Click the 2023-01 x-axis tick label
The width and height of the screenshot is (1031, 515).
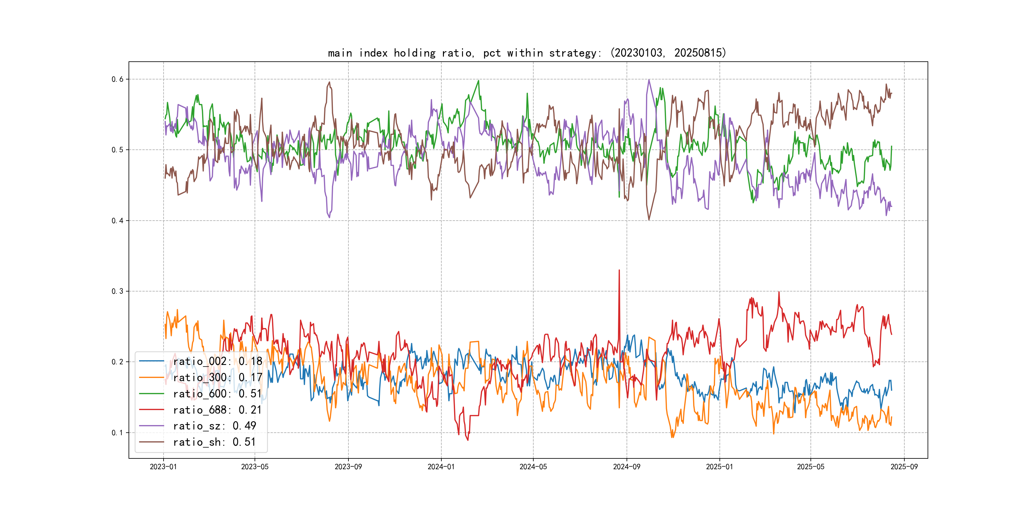click(x=163, y=467)
